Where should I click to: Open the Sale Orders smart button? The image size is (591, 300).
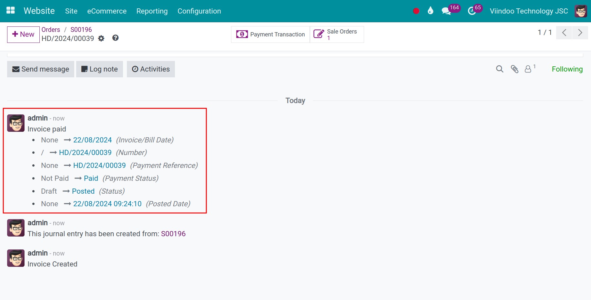pyautogui.click(x=337, y=34)
